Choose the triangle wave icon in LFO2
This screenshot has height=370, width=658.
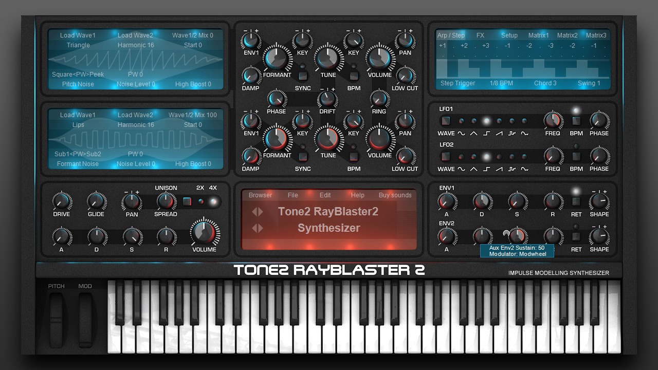(474, 169)
